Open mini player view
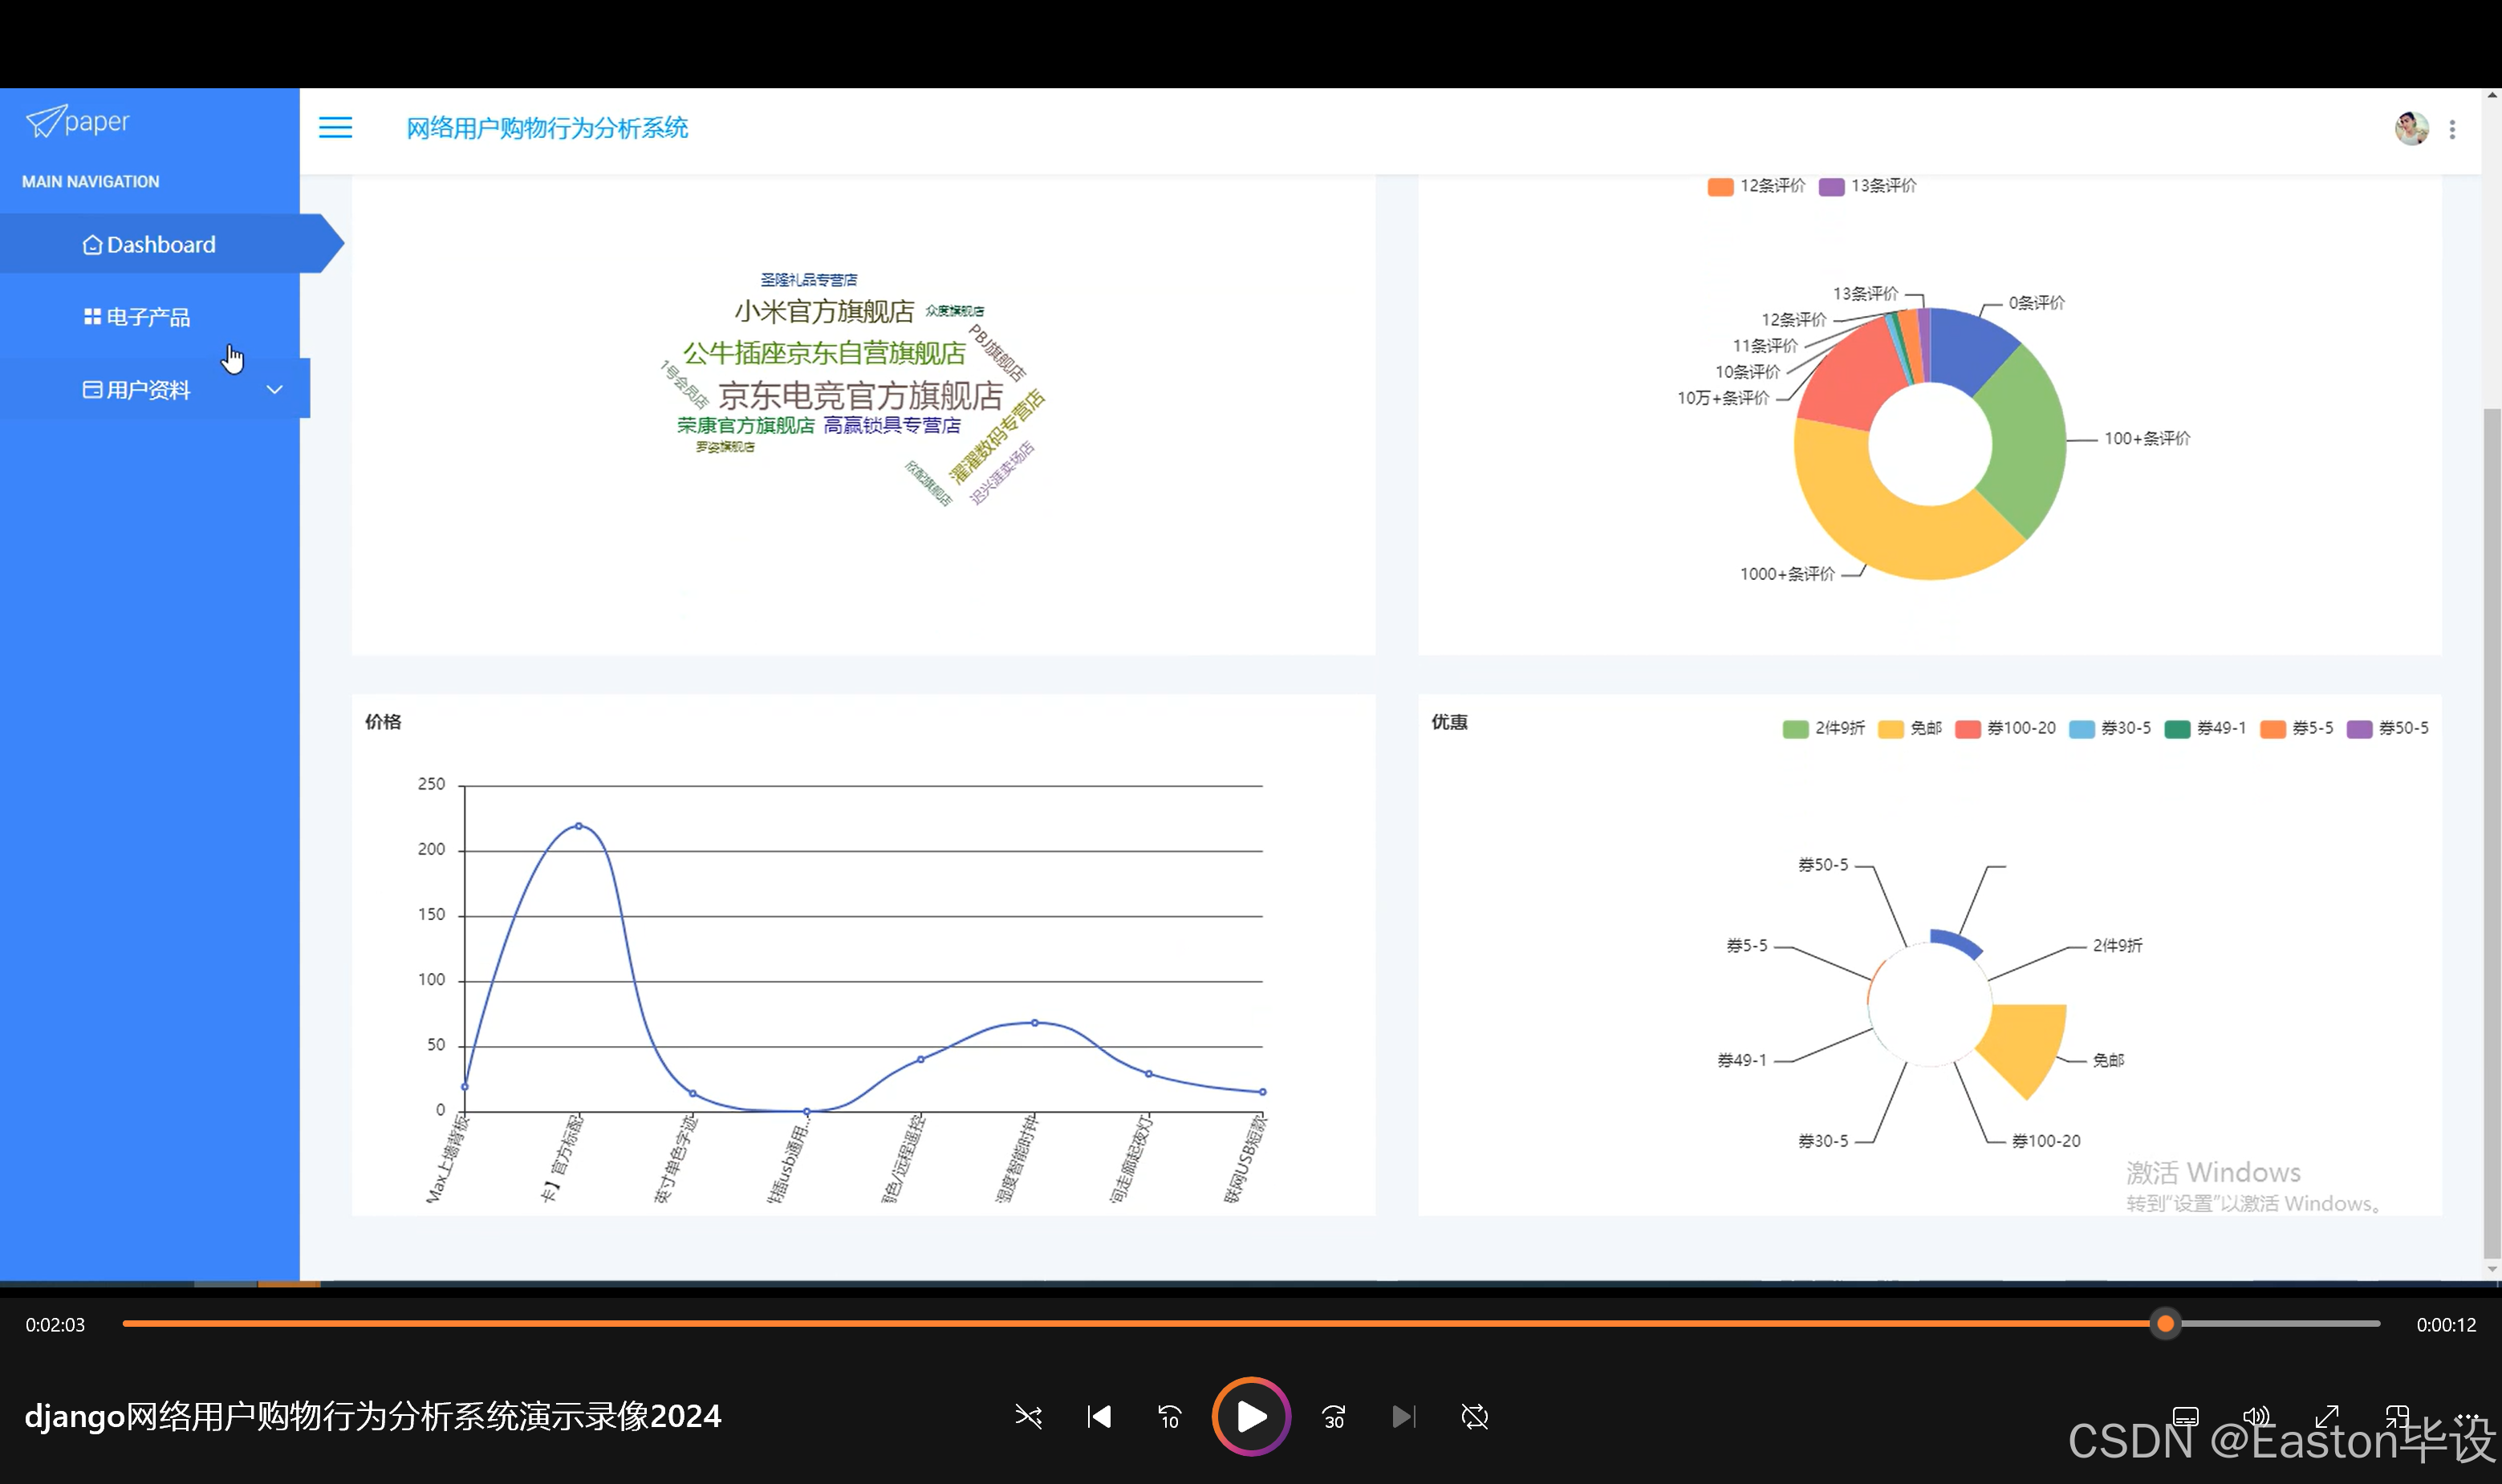Screen dimensions: 2502x1484 (2397, 1416)
